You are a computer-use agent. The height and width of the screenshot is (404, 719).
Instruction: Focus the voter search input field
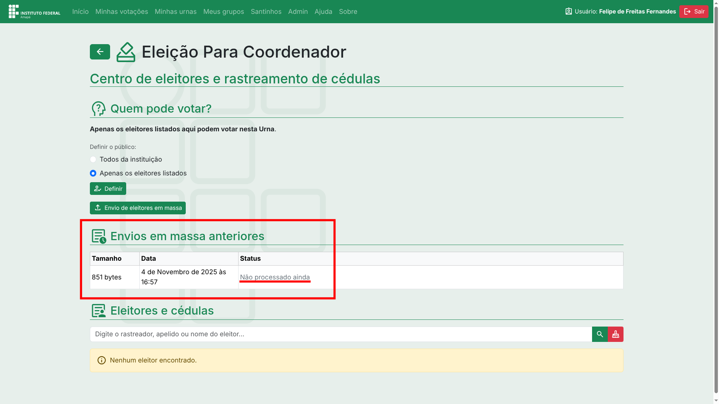[x=341, y=334]
